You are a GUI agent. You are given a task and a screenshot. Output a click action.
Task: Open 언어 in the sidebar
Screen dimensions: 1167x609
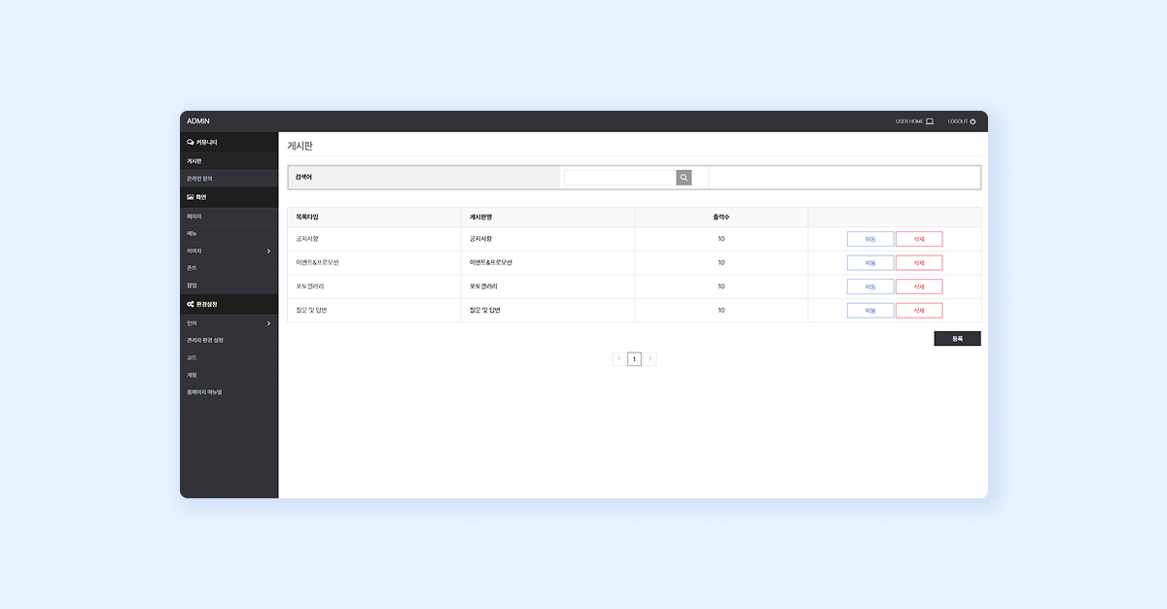pyautogui.click(x=230, y=322)
